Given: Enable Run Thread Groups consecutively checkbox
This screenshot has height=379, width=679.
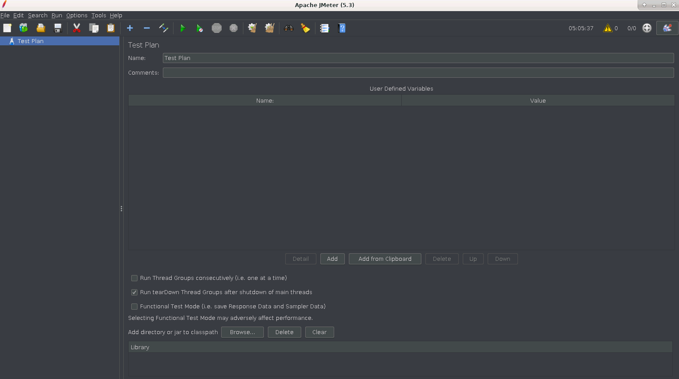Looking at the screenshot, I should pyautogui.click(x=134, y=278).
